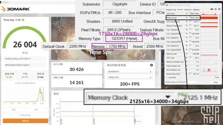Click the GPU-Z app icon in title bar

[167, 5]
